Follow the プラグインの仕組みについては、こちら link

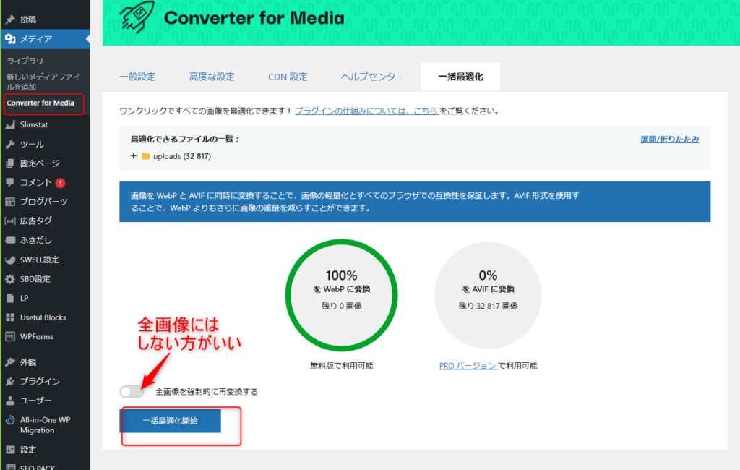366,111
